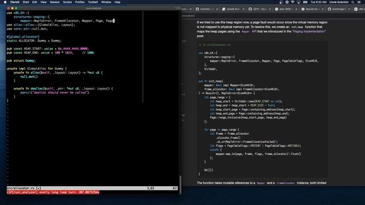Image resolution: width=365 pixels, height=205 pixels.
Task: Open the View menu
Action: 43,2
